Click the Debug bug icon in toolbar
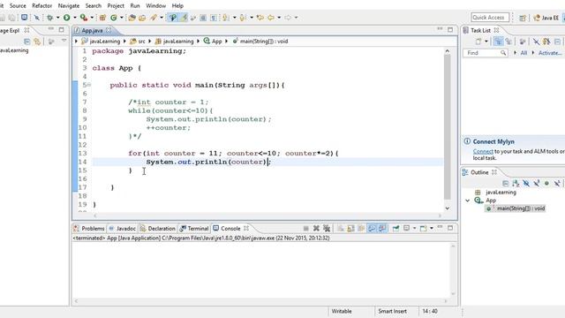The image size is (565, 318). tap(49, 18)
